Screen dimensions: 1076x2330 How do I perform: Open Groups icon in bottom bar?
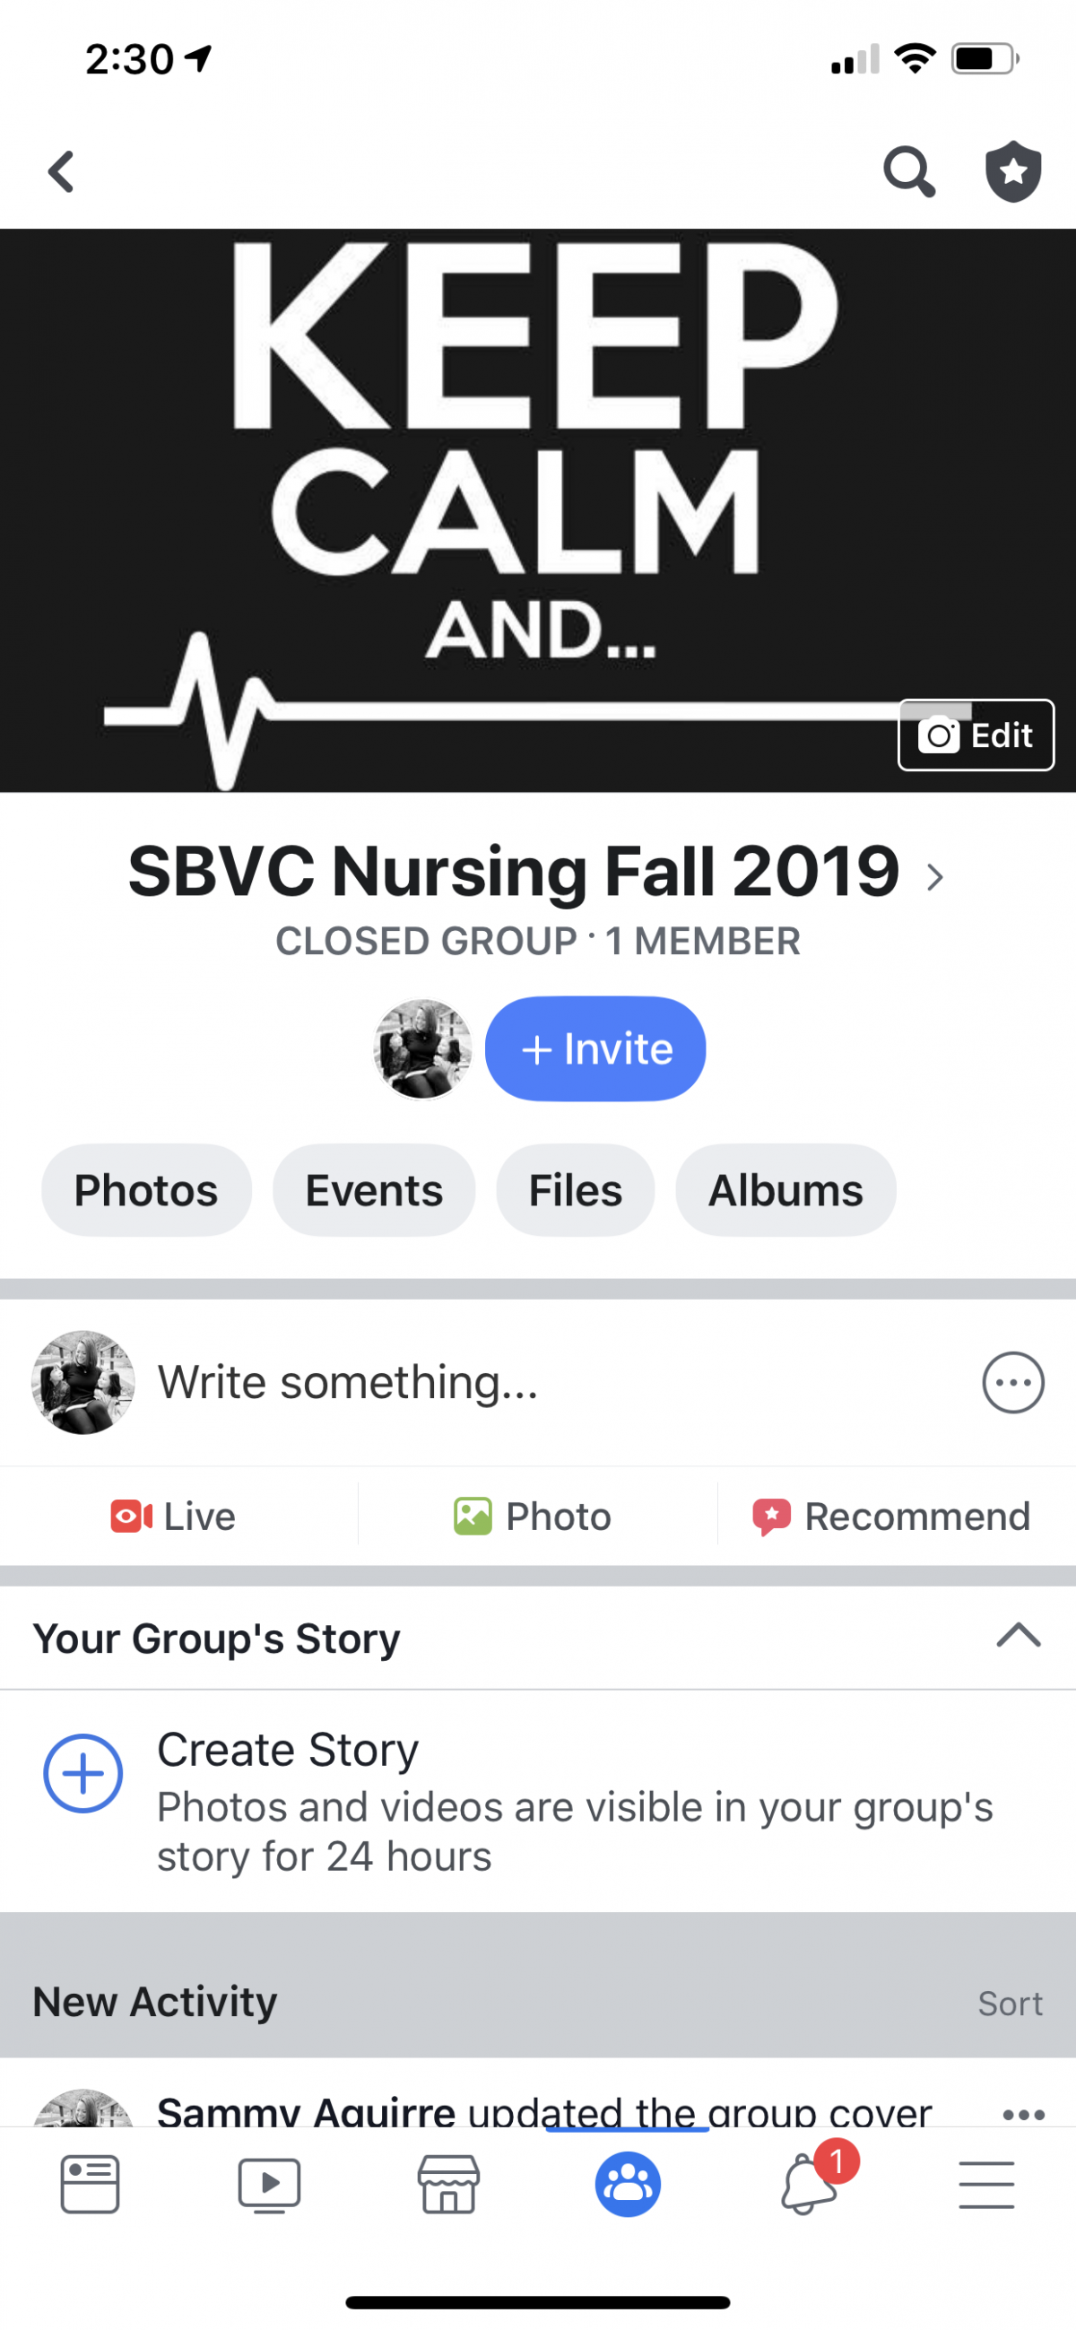(628, 2185)
